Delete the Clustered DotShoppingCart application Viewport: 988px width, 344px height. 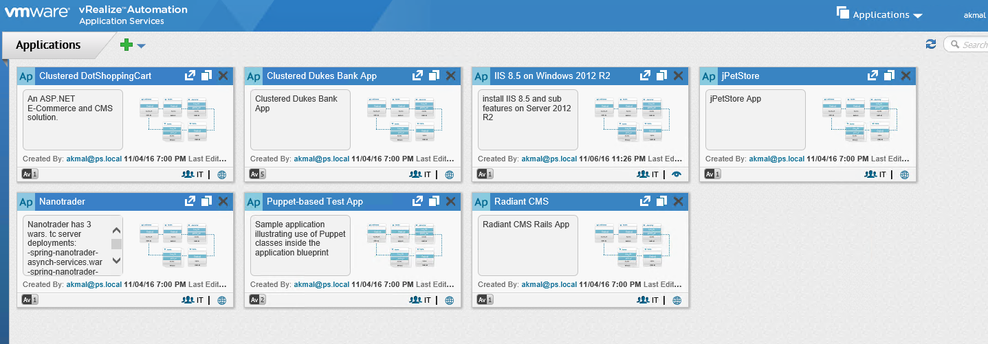(x=223, y=76)
